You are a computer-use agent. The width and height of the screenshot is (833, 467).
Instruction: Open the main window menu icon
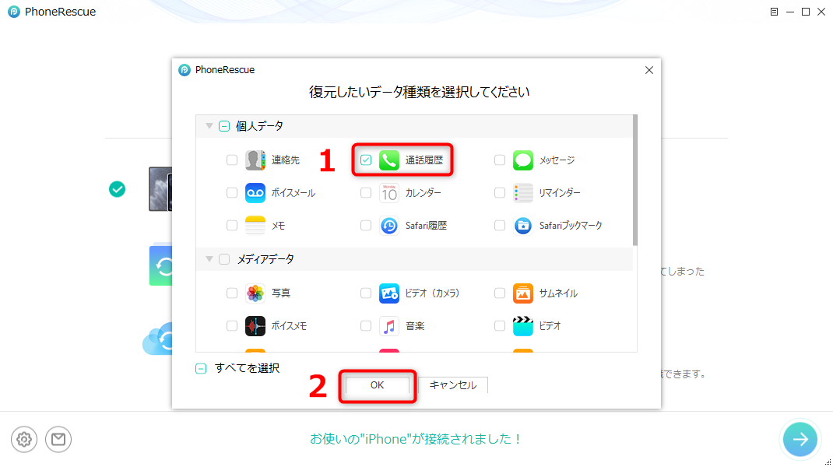(x=774, y=12)
